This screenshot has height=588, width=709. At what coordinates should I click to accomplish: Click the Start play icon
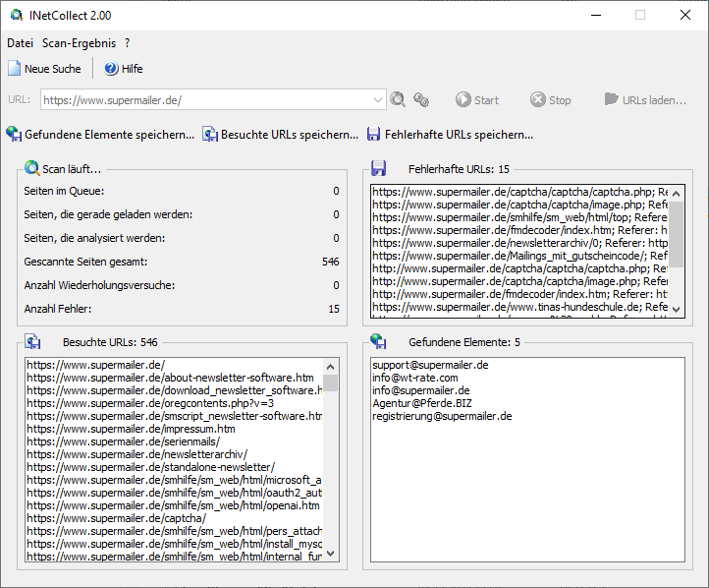[464, 99]
